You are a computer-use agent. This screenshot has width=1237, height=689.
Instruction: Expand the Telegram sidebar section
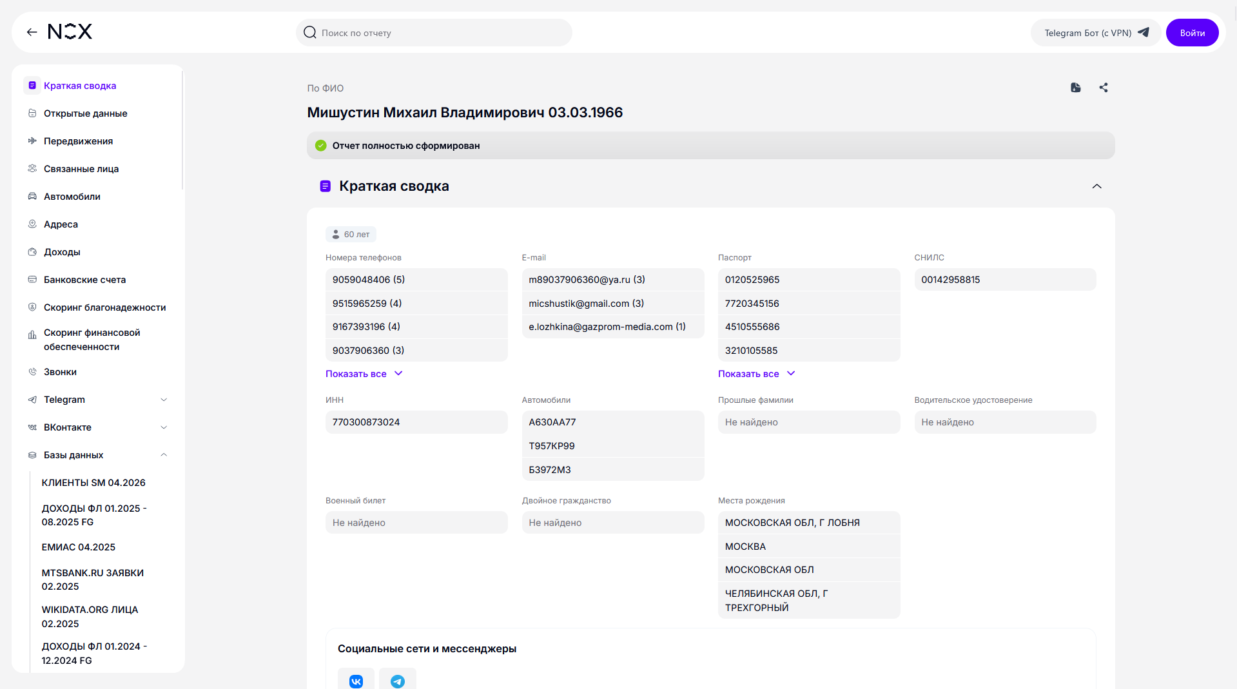pyautogui.click(x=164, y=400)
